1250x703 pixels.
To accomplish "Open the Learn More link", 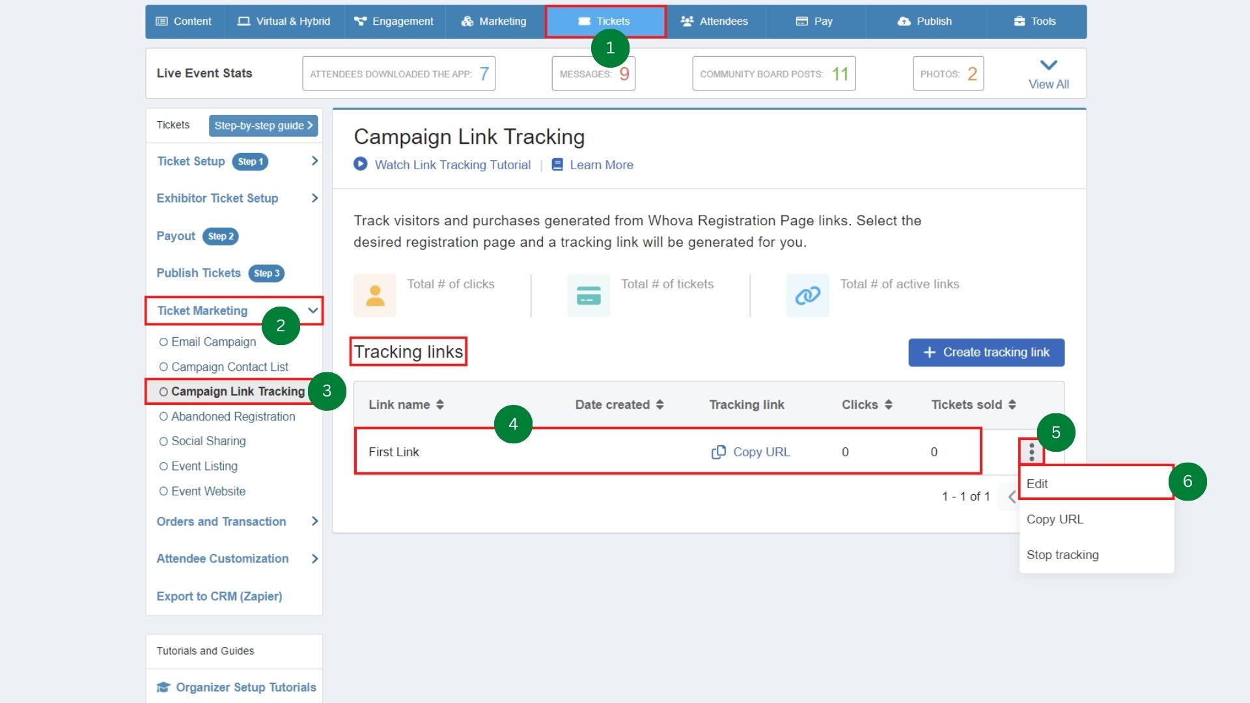I will coord(601,165).
